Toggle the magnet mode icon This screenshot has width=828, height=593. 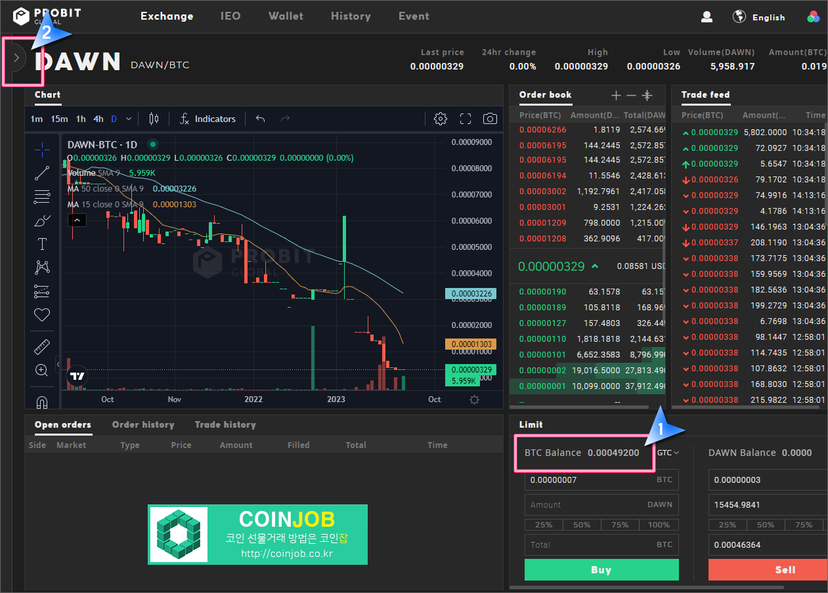point(42,401)
